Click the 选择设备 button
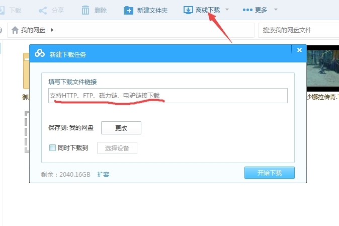 [x=117, y=148]
